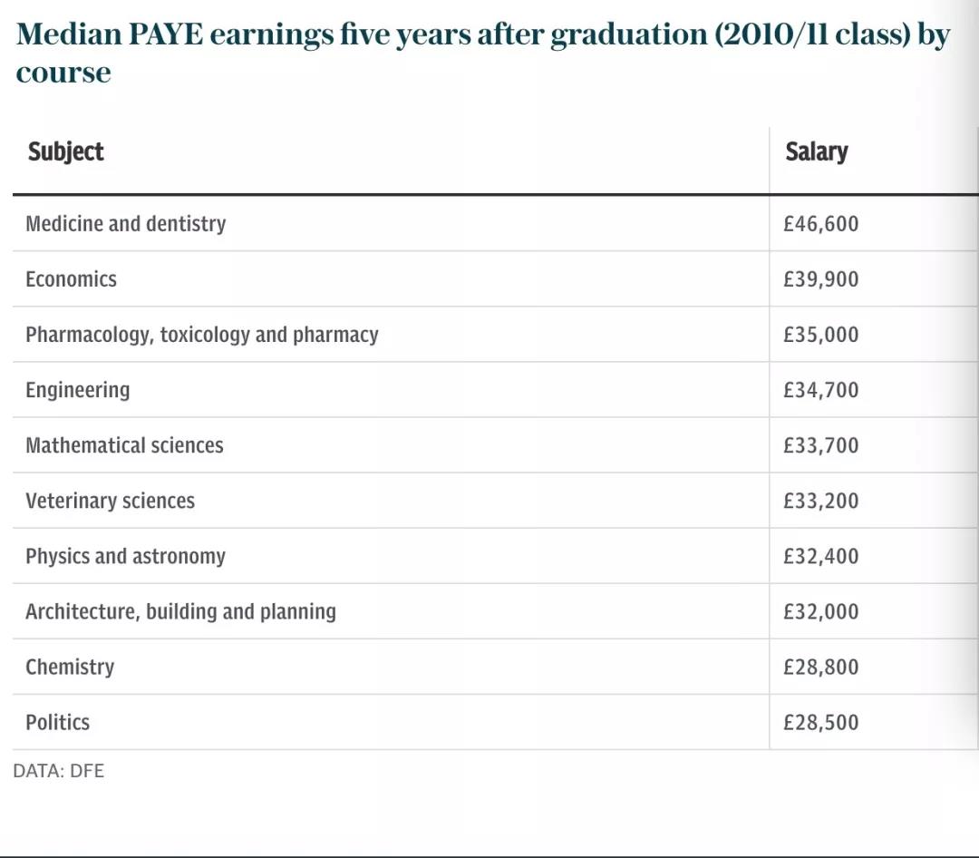Click the DATA: DFE source note
The width and height of the screenshot is (979, 858).
tap(59, 771)
